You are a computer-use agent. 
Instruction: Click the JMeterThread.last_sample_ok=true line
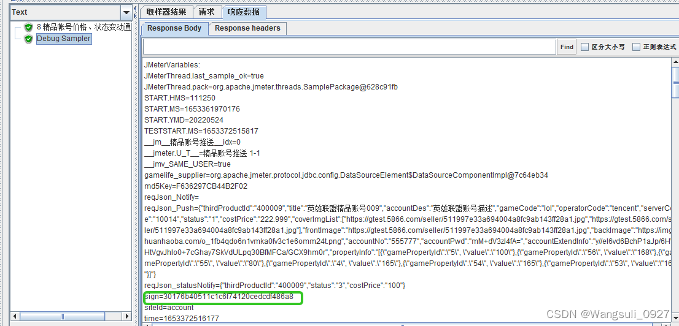tap(204, 75)
